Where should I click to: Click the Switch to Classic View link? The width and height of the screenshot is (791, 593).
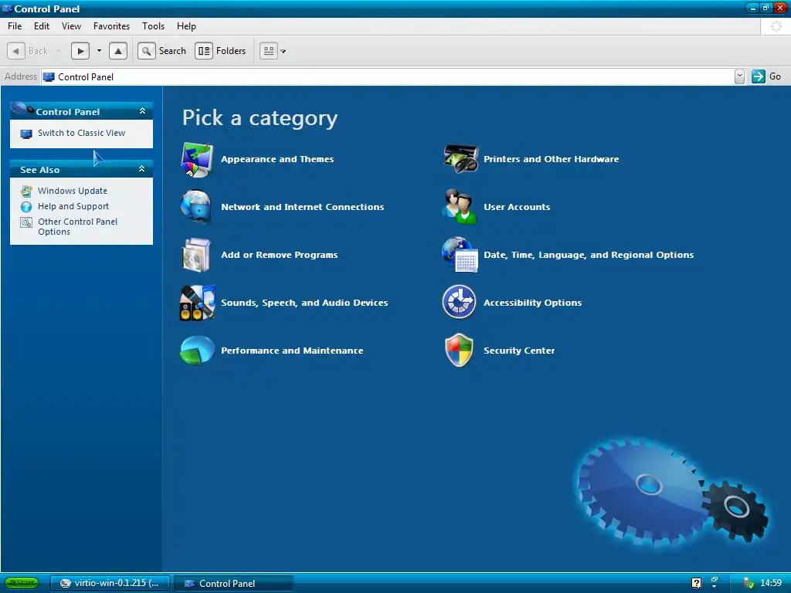point(81,133)
